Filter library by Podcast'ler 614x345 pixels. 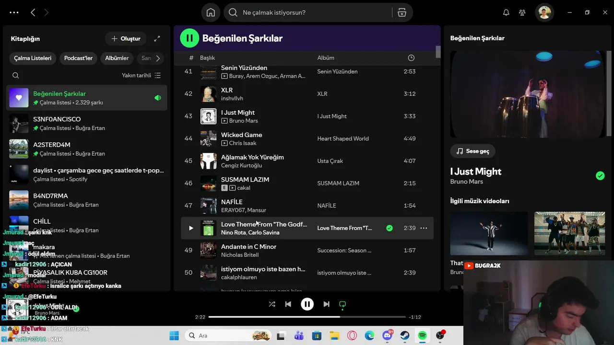click(78, 58)
